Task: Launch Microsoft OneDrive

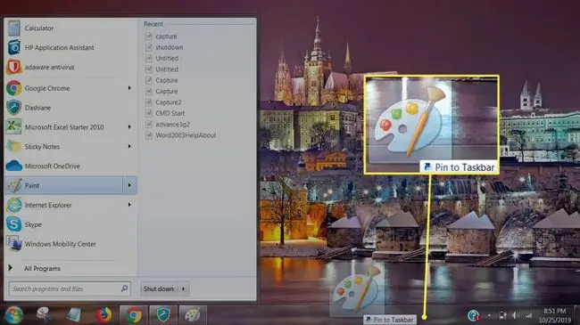Action: (70, 167)
